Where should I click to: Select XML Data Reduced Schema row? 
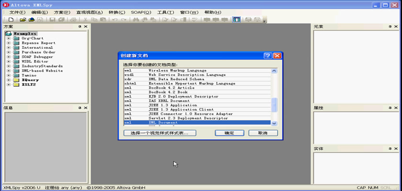pyautogui.click(x=197, y=79)
